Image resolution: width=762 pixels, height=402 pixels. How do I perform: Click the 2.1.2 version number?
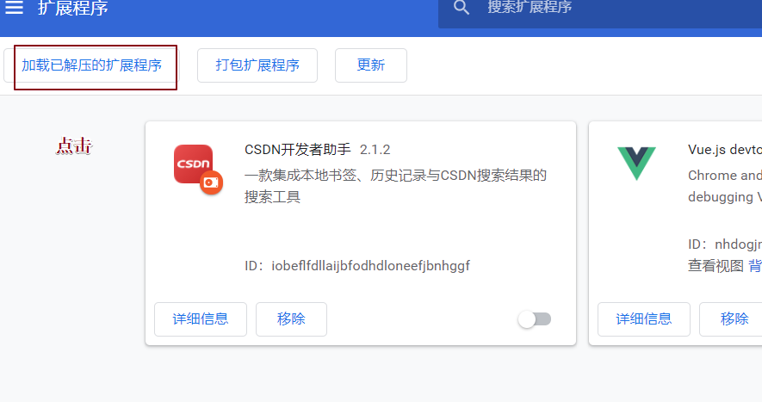tap(375, 150)
